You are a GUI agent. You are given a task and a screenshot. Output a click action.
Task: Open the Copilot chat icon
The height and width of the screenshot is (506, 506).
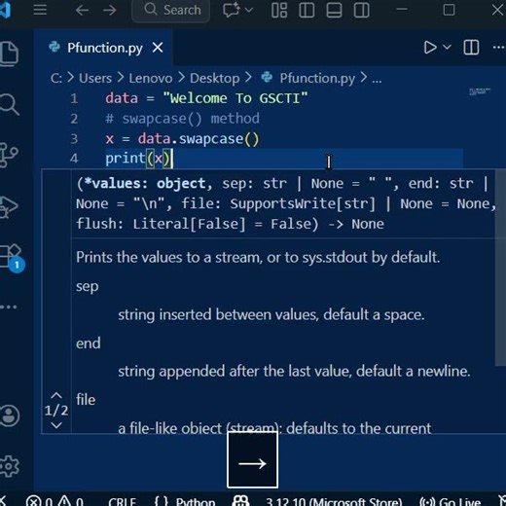tap(231, 10)
